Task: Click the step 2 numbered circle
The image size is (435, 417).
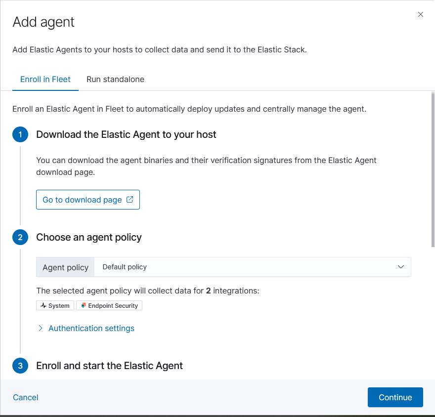Action: point(20,237)
